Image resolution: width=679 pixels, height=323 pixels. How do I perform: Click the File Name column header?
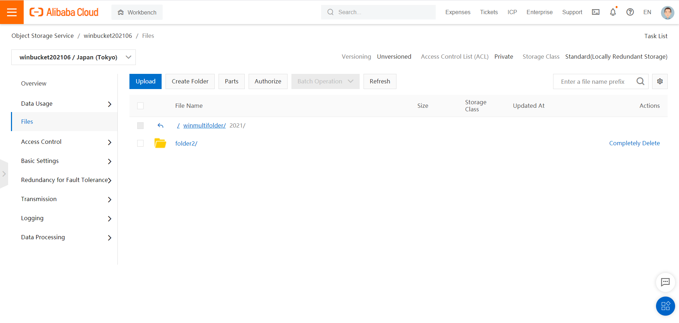(x=189, y=106)
